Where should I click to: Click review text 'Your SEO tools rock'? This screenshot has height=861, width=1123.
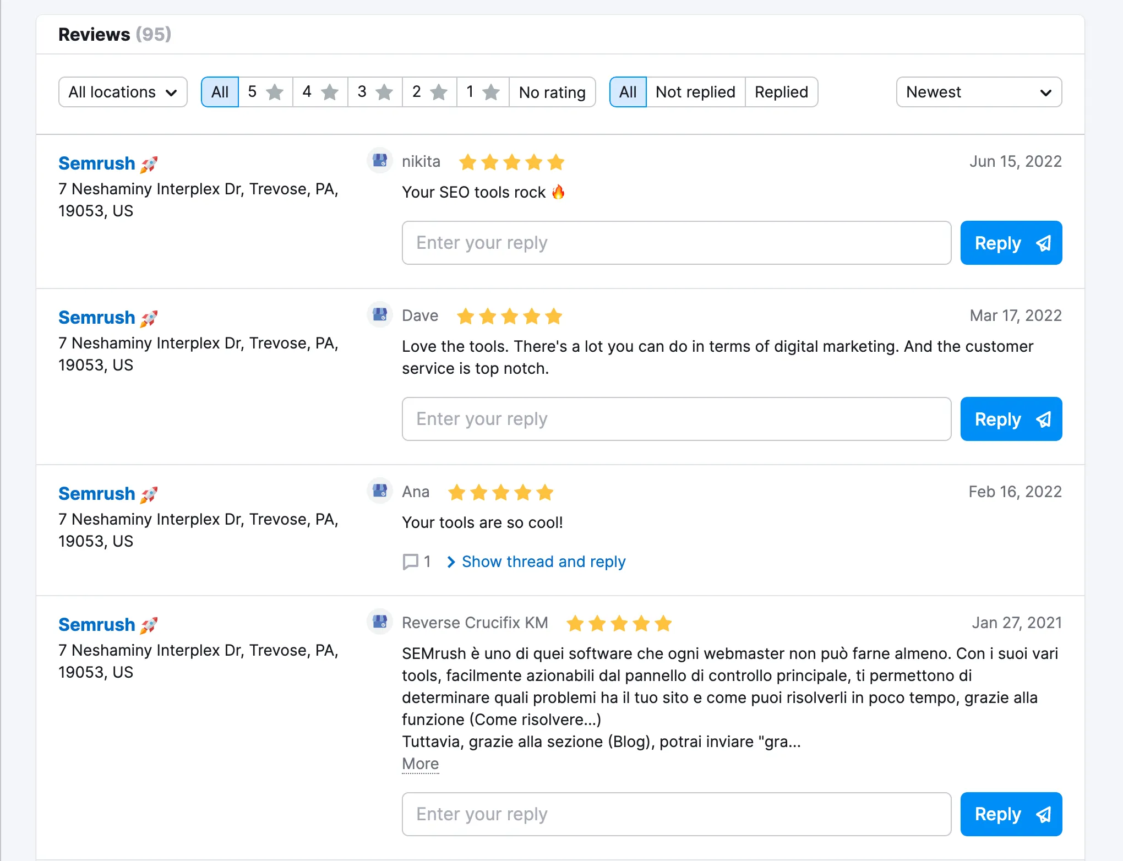[x=474, y=192]
